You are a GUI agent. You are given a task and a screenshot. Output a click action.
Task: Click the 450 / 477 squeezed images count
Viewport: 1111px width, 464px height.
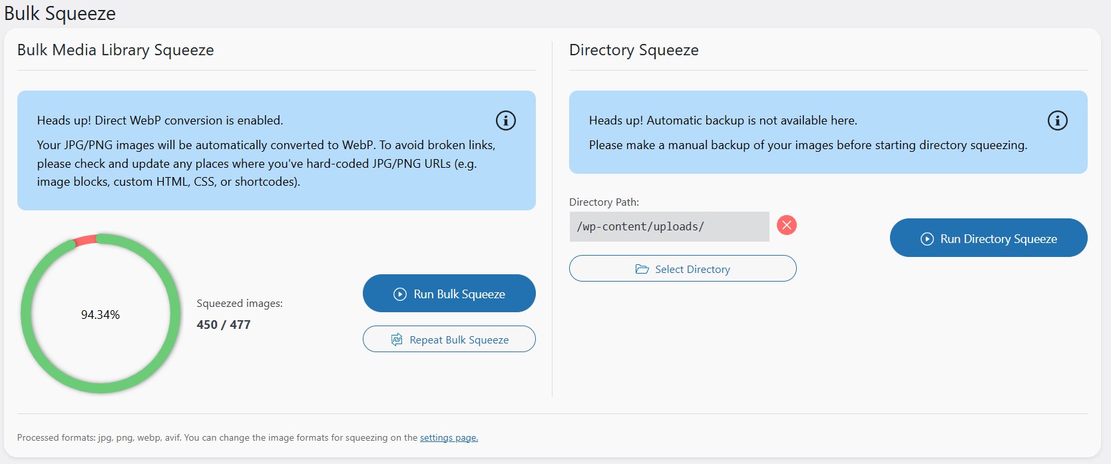224,325
